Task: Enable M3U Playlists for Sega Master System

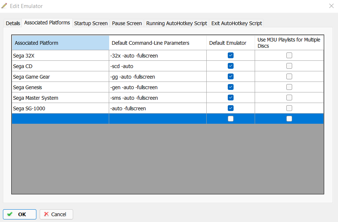Action: point(289,98)
